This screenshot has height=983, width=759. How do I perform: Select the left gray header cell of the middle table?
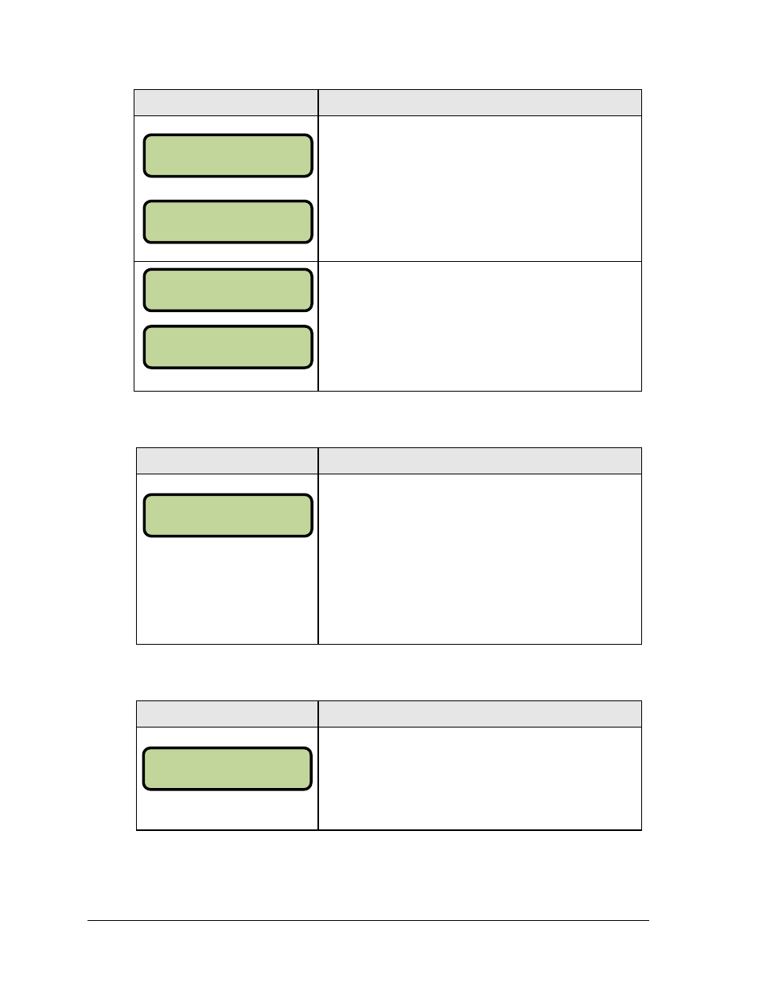pos(227,461)
